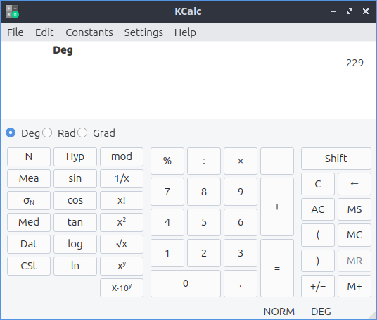This screenshot has height=320, width=377.
Task: Click the plus/minus sign toggle key
Action: tap(318, 286)
